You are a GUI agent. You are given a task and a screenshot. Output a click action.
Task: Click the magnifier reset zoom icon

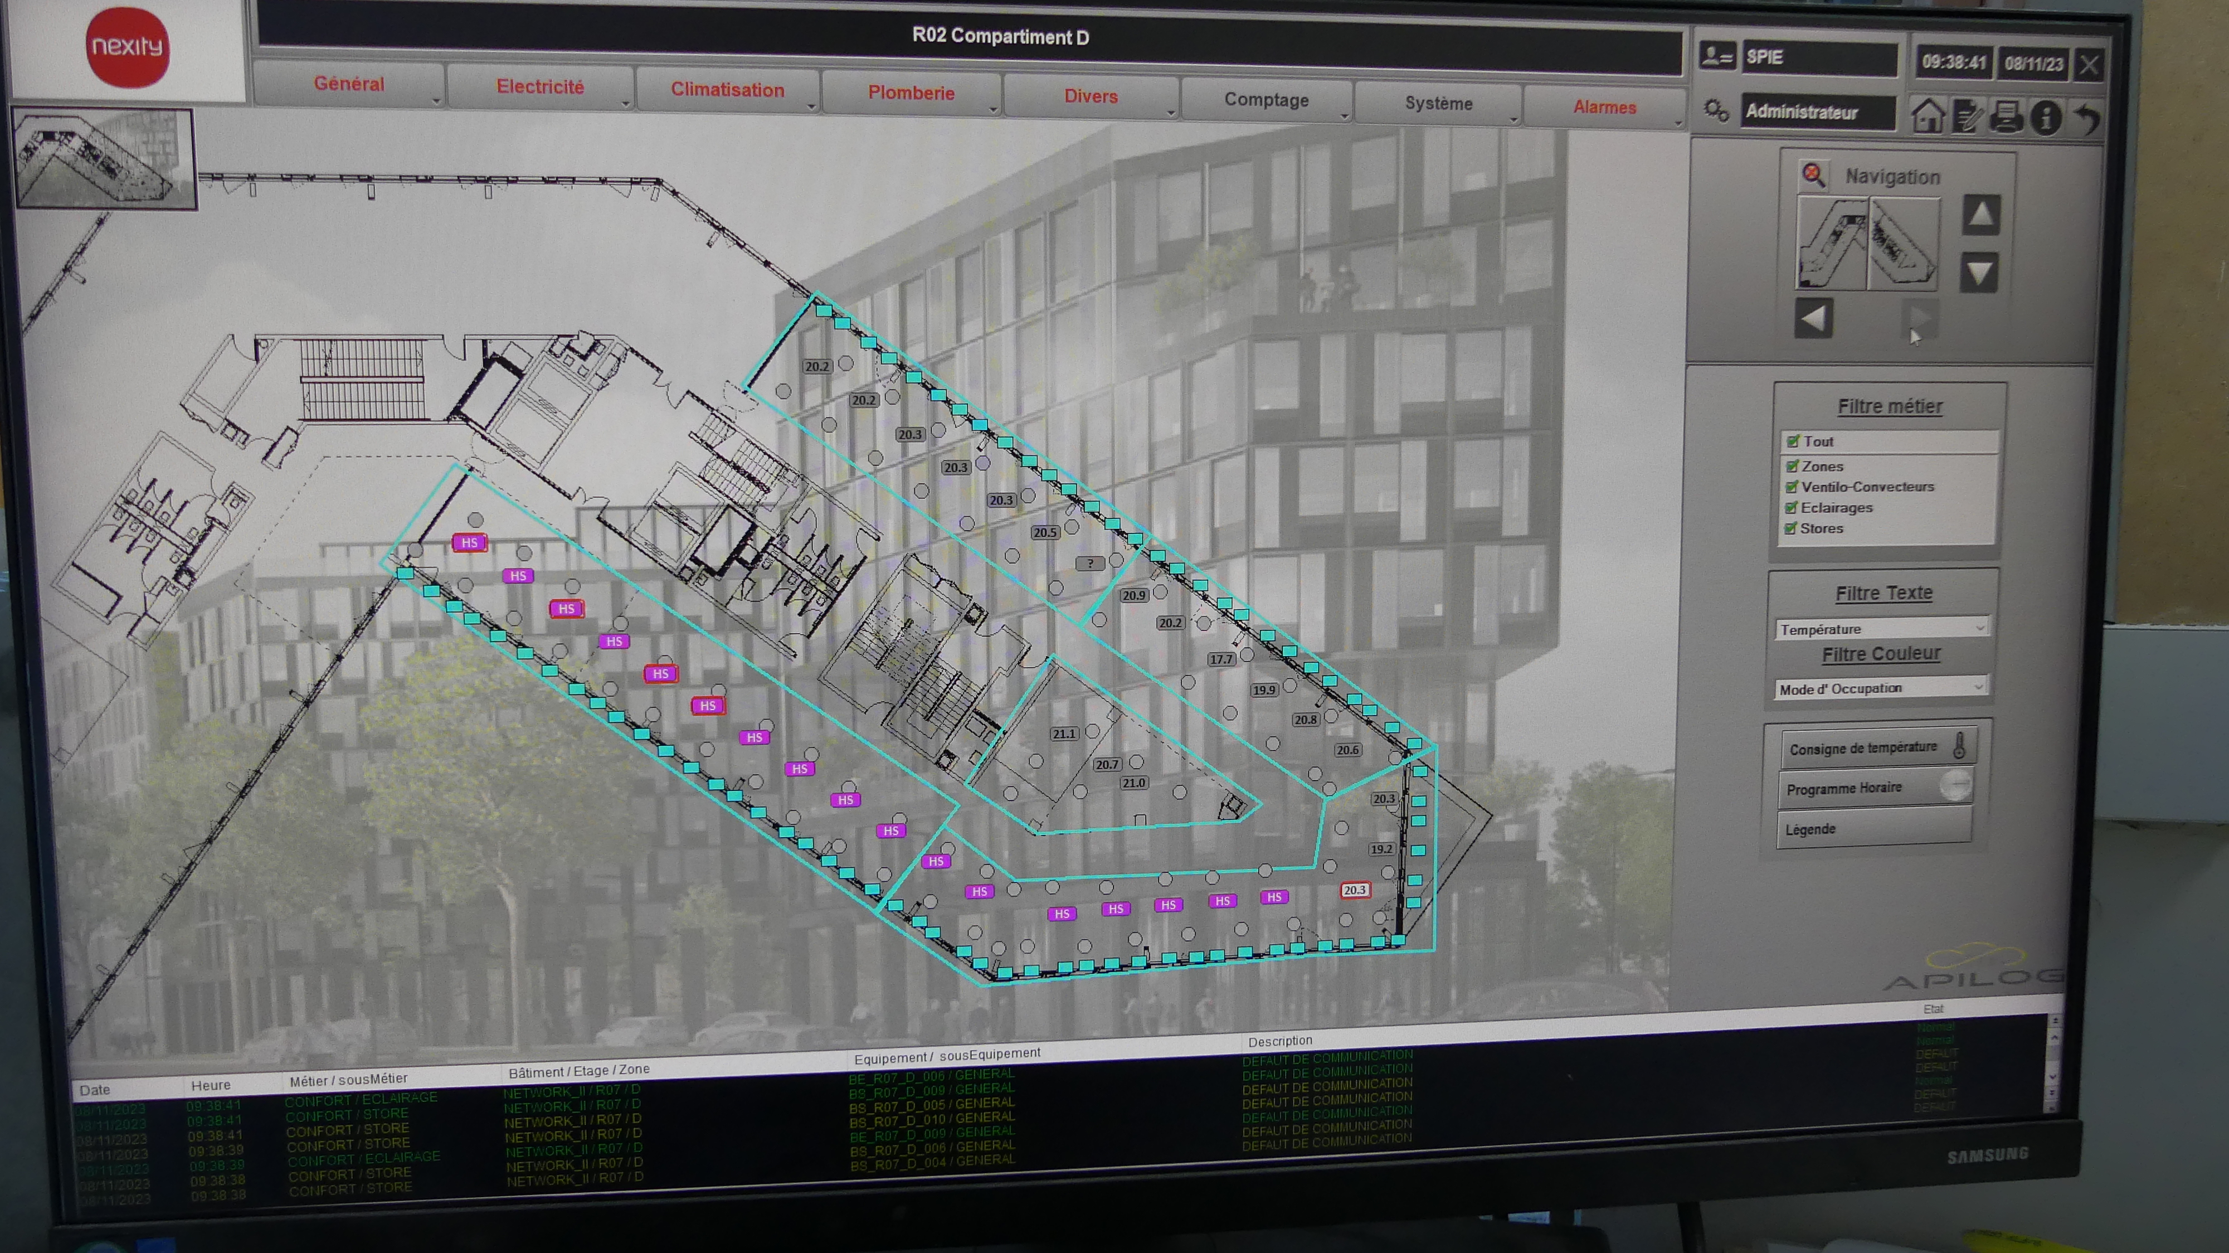tap(1813, 175)
